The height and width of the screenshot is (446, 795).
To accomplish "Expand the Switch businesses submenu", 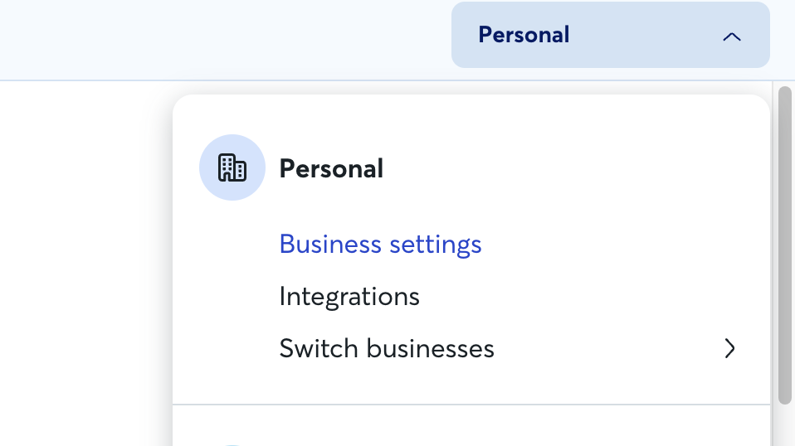I will pyautogui.click(x=507, y=348).
